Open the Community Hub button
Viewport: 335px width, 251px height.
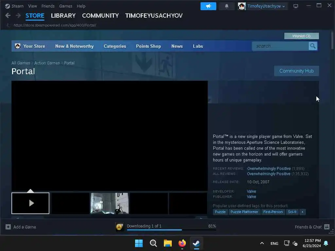click(x=296, y=71)
